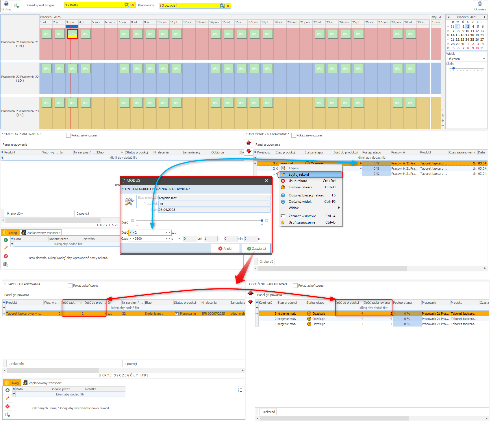
Task: Enable Pokaż zakończone in Obłożenie zaplanowane
Action: tap(294, 135)
